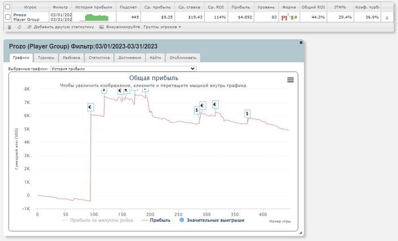Click the euro win marker near game 158
398x241 pixels.
tap(126, 91)
